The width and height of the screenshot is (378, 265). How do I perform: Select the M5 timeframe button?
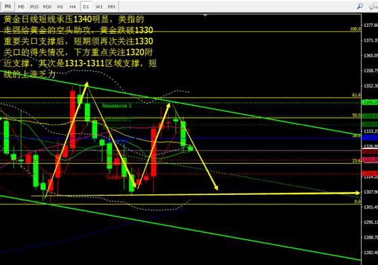point(21,7)
